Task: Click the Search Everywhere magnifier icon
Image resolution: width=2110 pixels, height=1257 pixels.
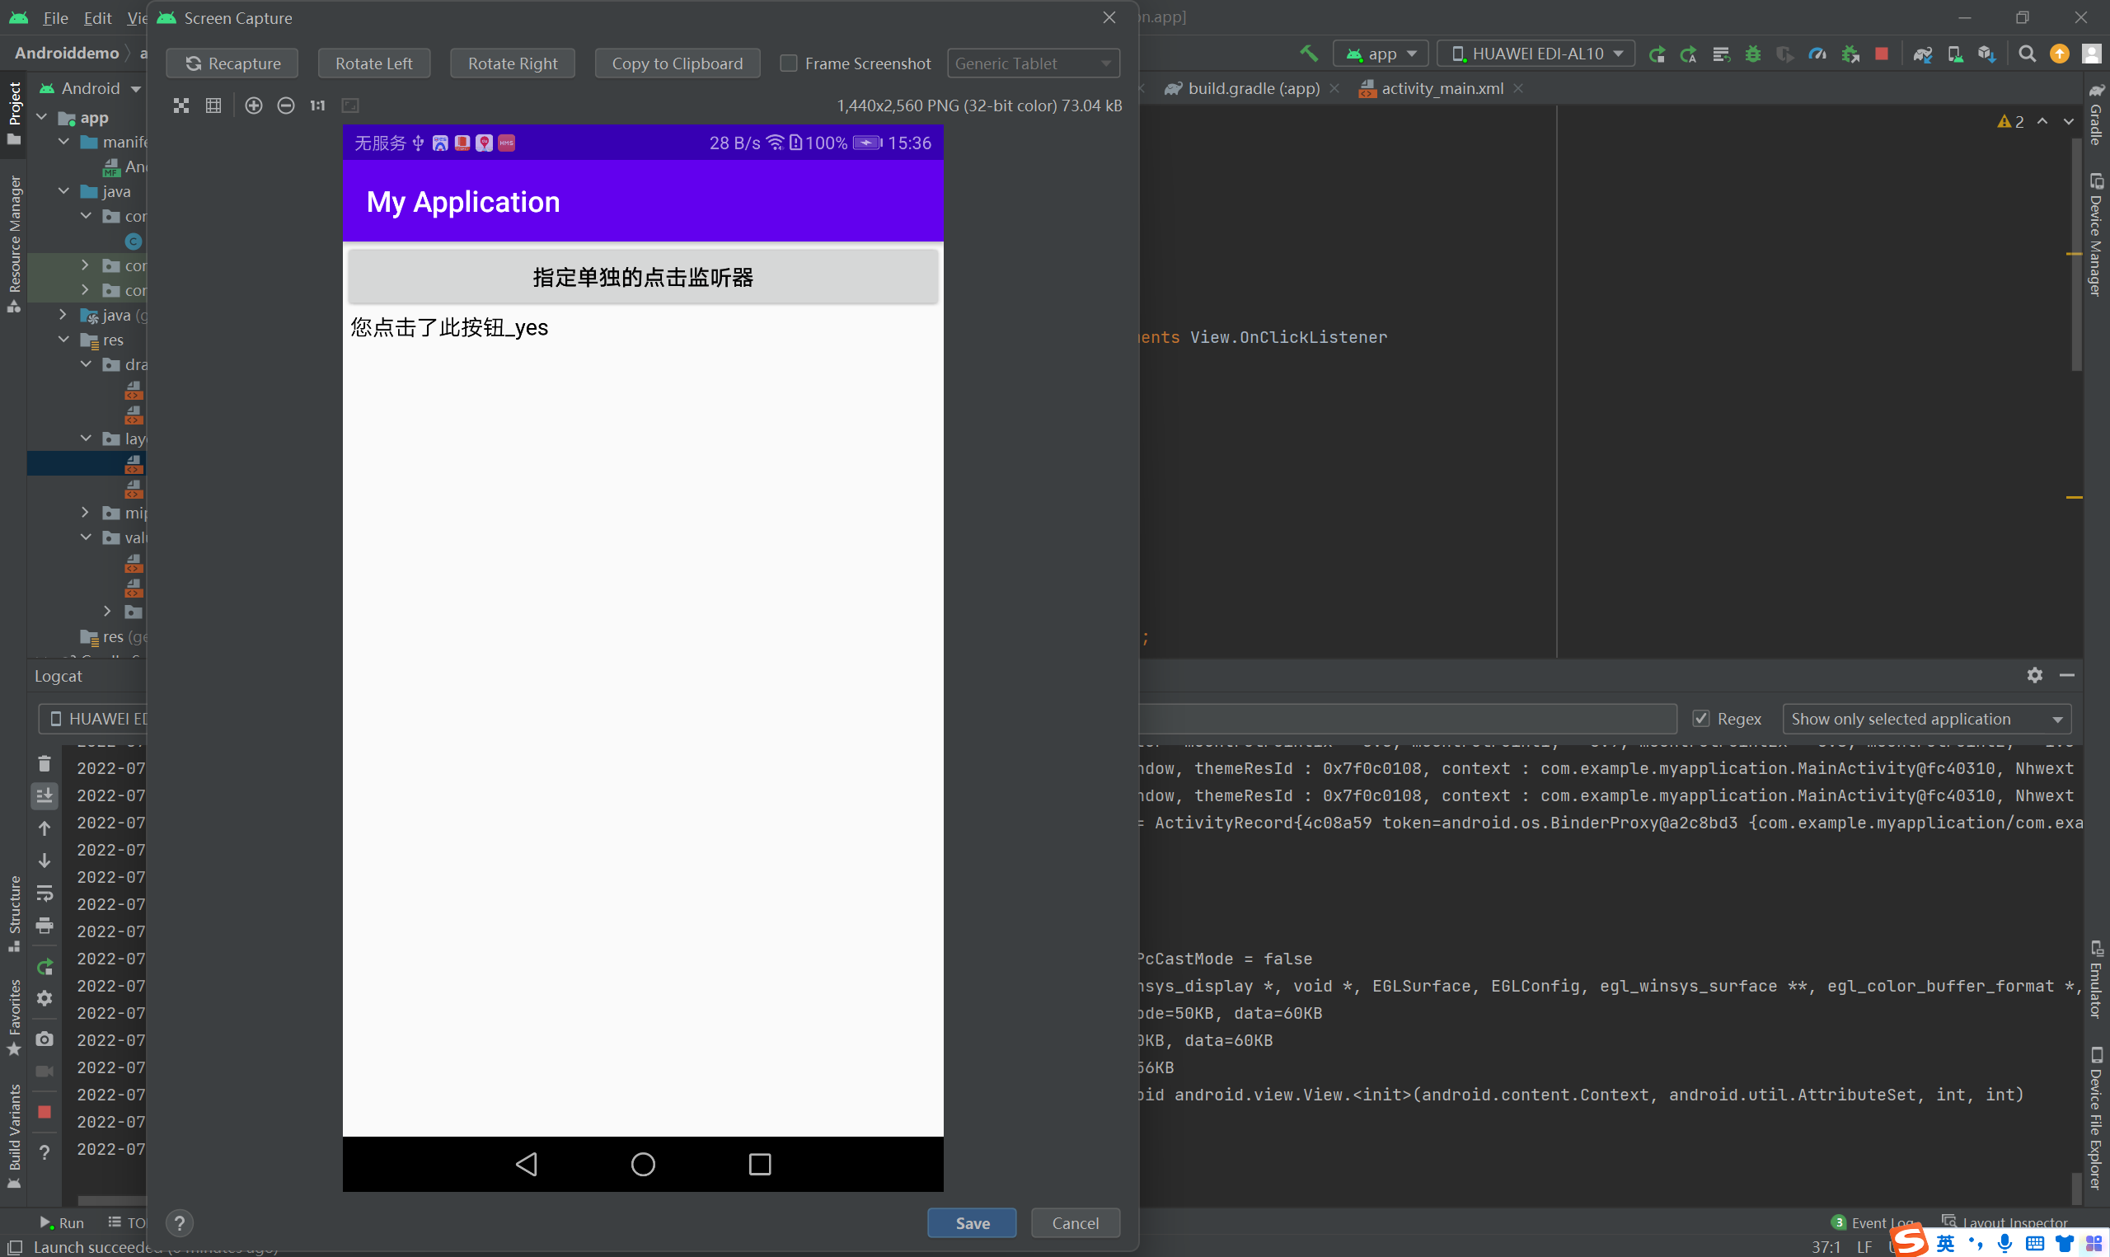Action: coord(2027,54)
